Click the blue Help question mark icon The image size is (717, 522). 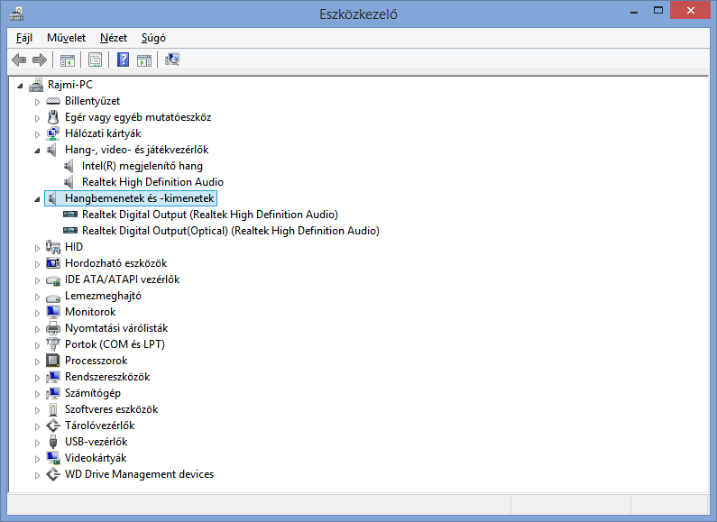(x=123, y=60)
